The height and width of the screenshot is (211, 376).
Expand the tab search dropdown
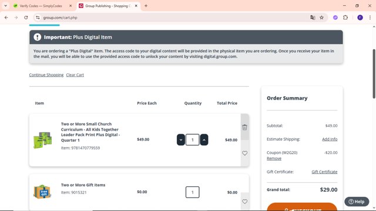click(5, 6)
